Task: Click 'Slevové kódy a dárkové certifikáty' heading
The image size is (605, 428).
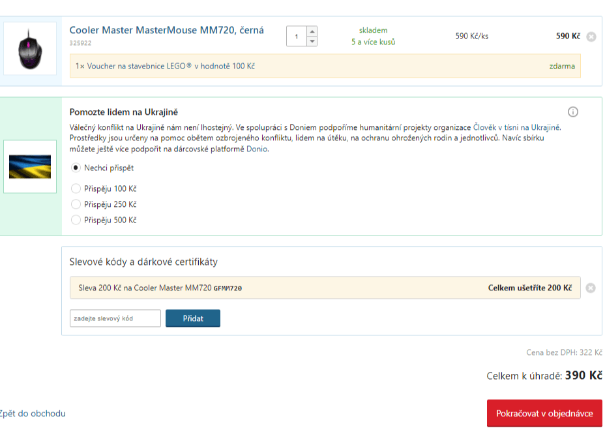Action: tap(143, 262)
